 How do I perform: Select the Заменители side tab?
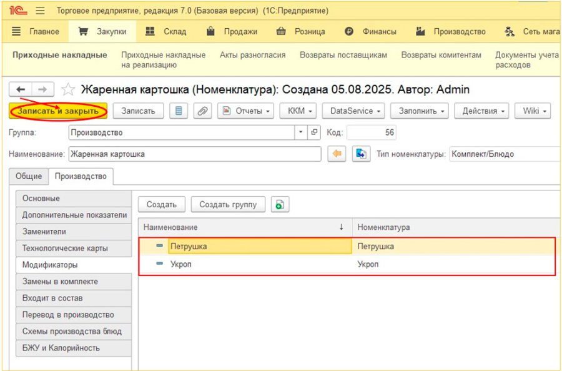(74, 232)
